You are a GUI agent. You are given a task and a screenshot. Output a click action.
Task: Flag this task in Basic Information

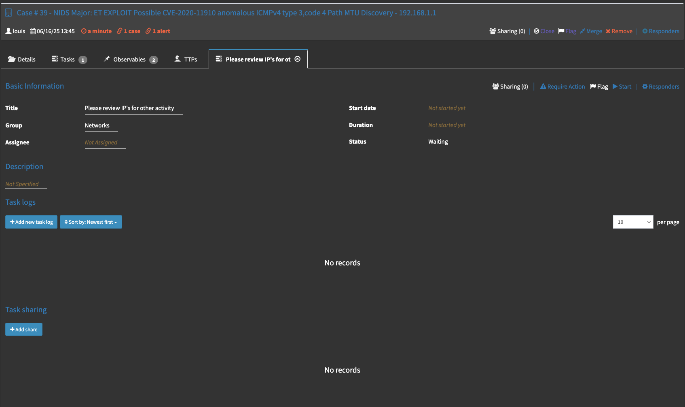599,87
